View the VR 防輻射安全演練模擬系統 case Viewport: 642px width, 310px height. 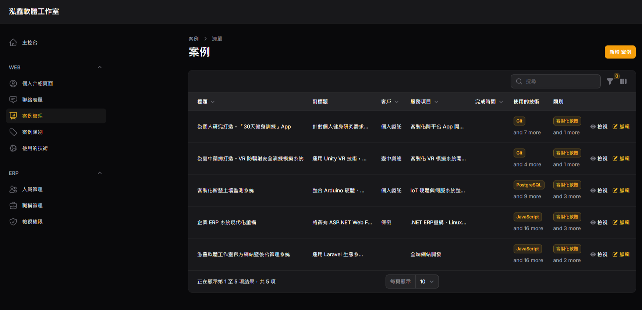click(599, 159)
